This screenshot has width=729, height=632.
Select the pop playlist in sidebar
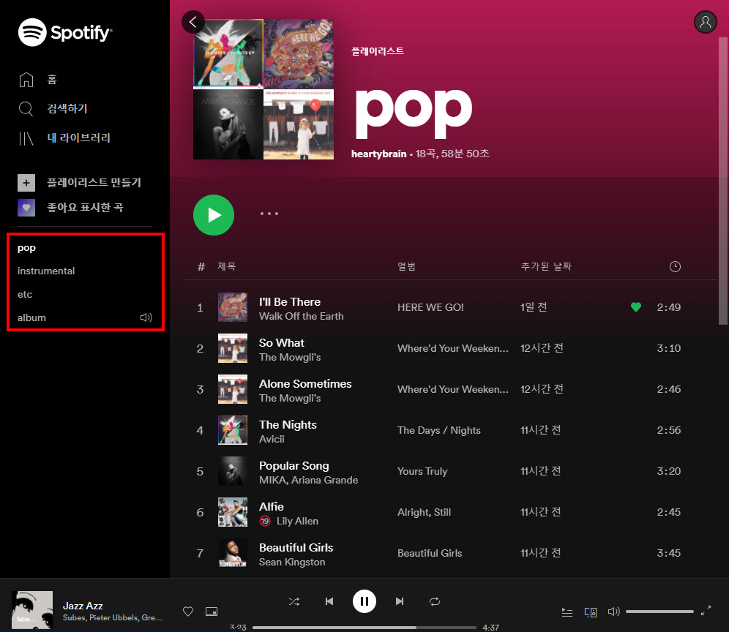(x=26, y=248)
